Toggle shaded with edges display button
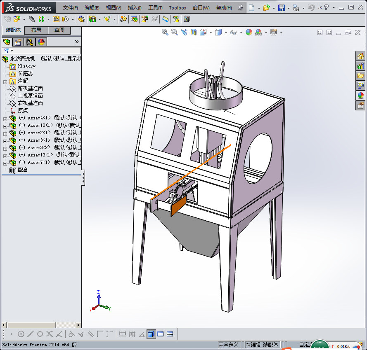The image size is (367, 350). coord(151,334)
